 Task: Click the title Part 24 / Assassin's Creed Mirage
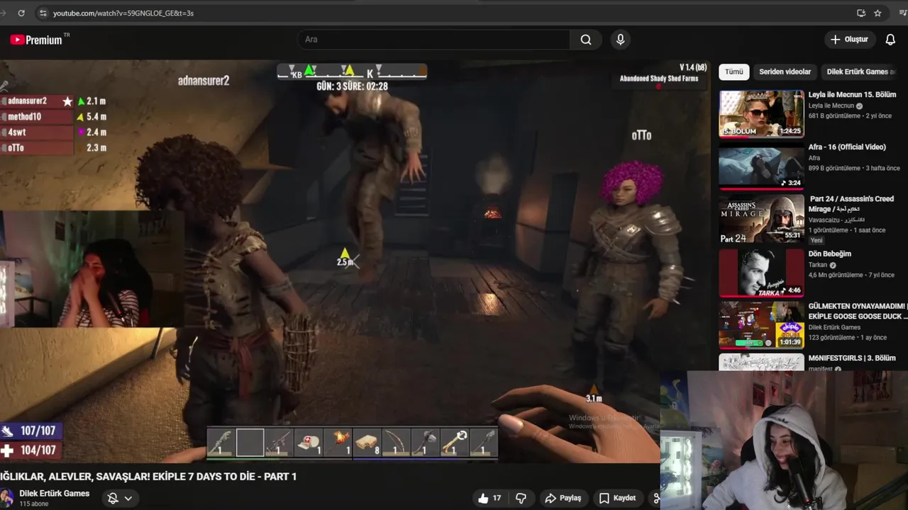click(851, 204)
